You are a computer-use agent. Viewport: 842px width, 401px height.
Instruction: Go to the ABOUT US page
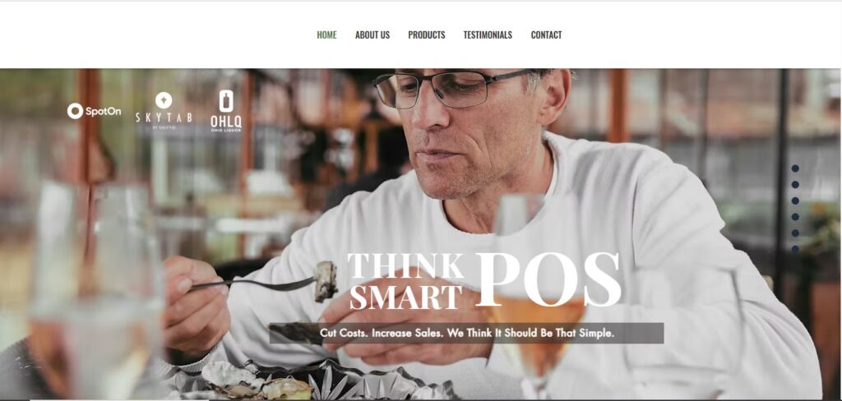[x=372, y=35]
